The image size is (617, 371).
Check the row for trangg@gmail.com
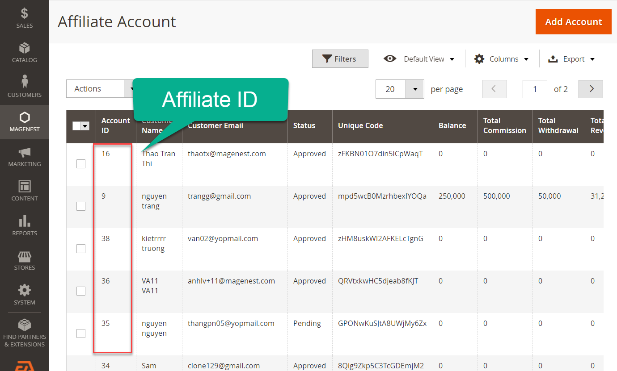click(x=81, y=206)
